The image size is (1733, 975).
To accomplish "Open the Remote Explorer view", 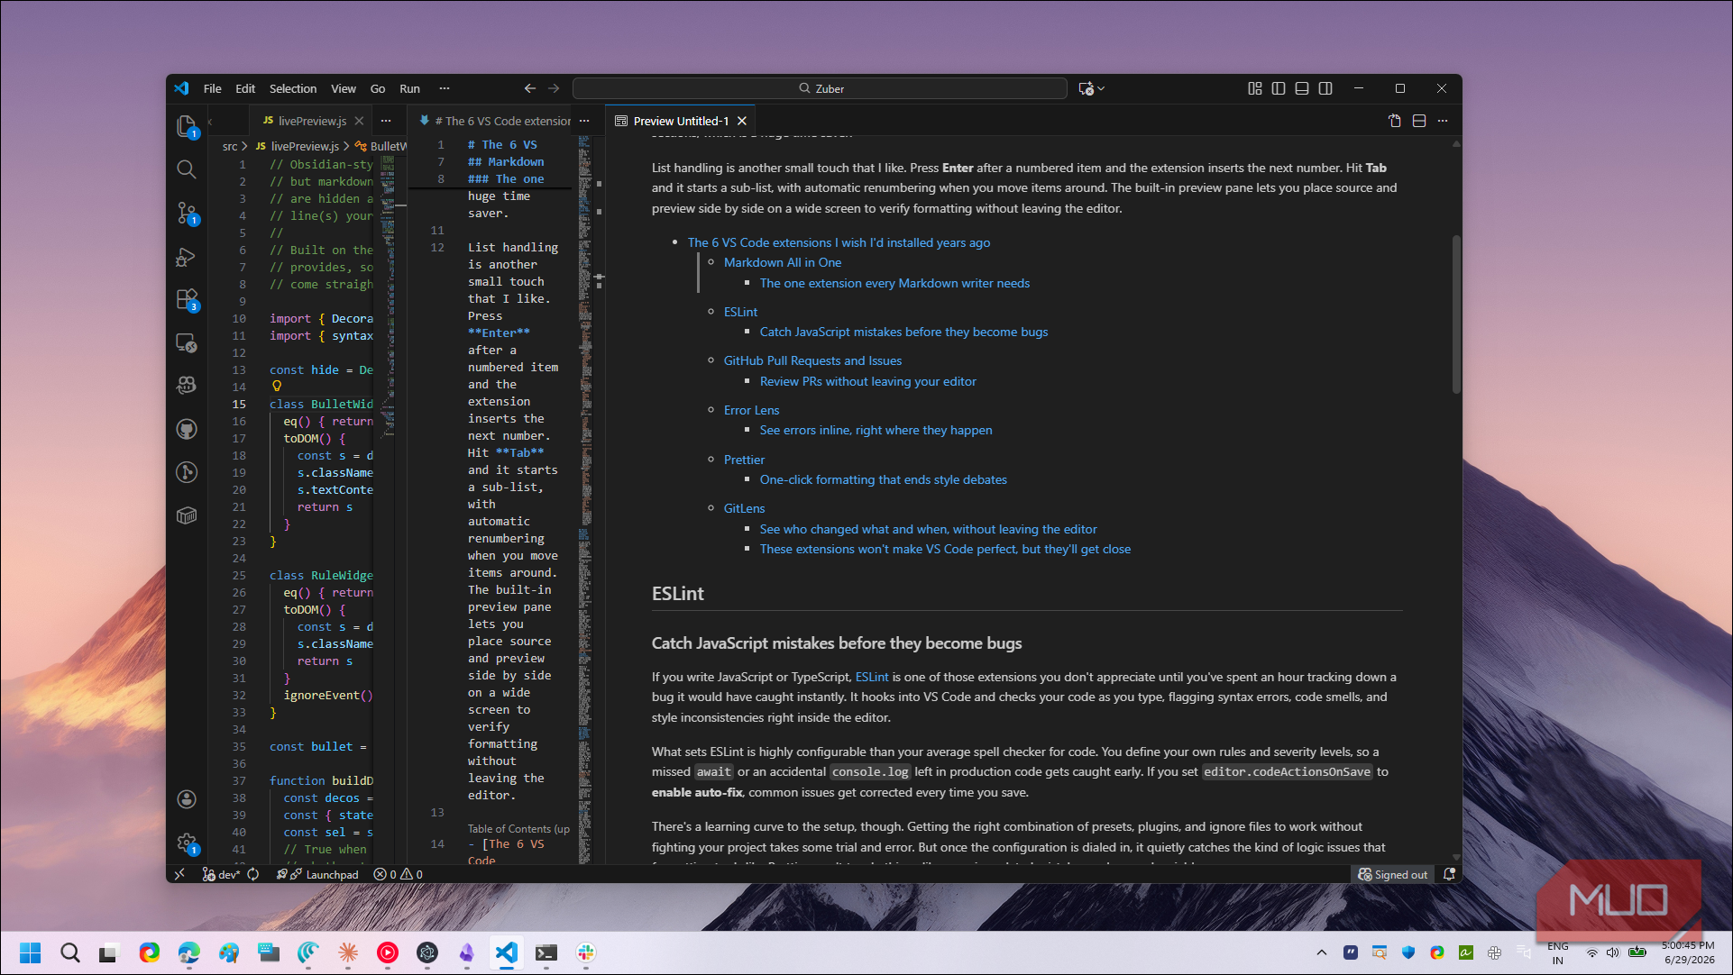I will click(187, 342).
